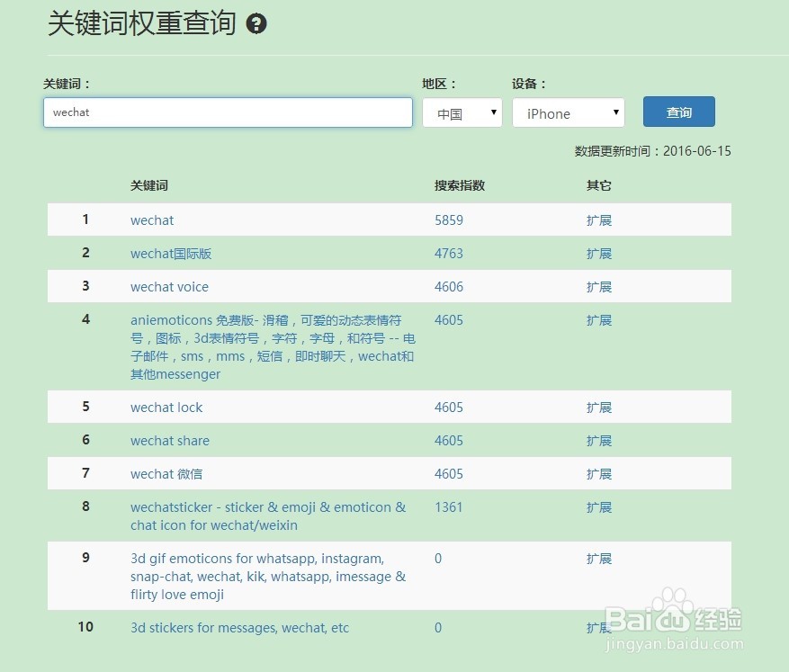The width and height of the screenshot is (789, 672).
Task: Open the wechat keyword link in row 1
Action: (152, 220)
